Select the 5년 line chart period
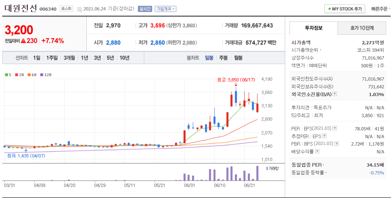The image size is (392, 198). 110,58
